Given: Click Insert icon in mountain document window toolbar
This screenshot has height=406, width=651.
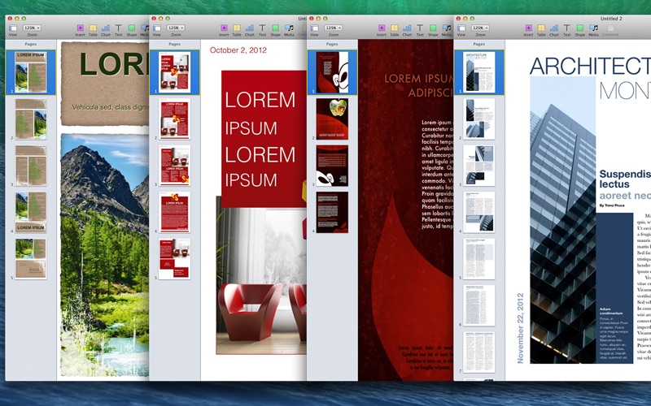Looking at the screenshot, I should (80, 29).
